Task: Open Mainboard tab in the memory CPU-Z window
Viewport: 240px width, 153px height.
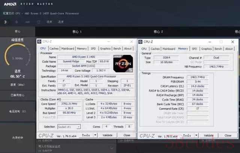Action: [169, 49]
